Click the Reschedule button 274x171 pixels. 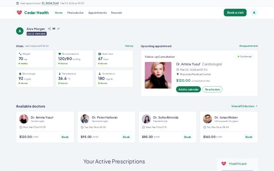212,89
